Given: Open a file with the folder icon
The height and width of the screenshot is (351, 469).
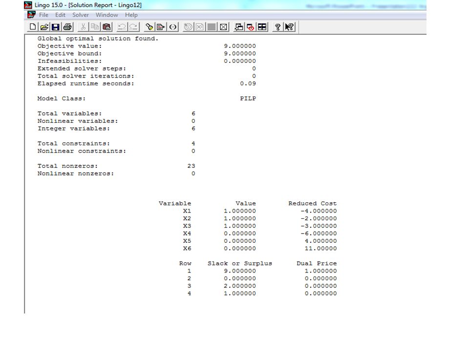Looking at the screenshot, I should [44, 27].
